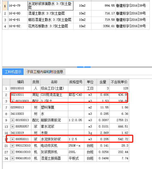Viewport: 152px width, 169px height.
Task: Click 含量 column header
Action: click(x=103, y=82)
